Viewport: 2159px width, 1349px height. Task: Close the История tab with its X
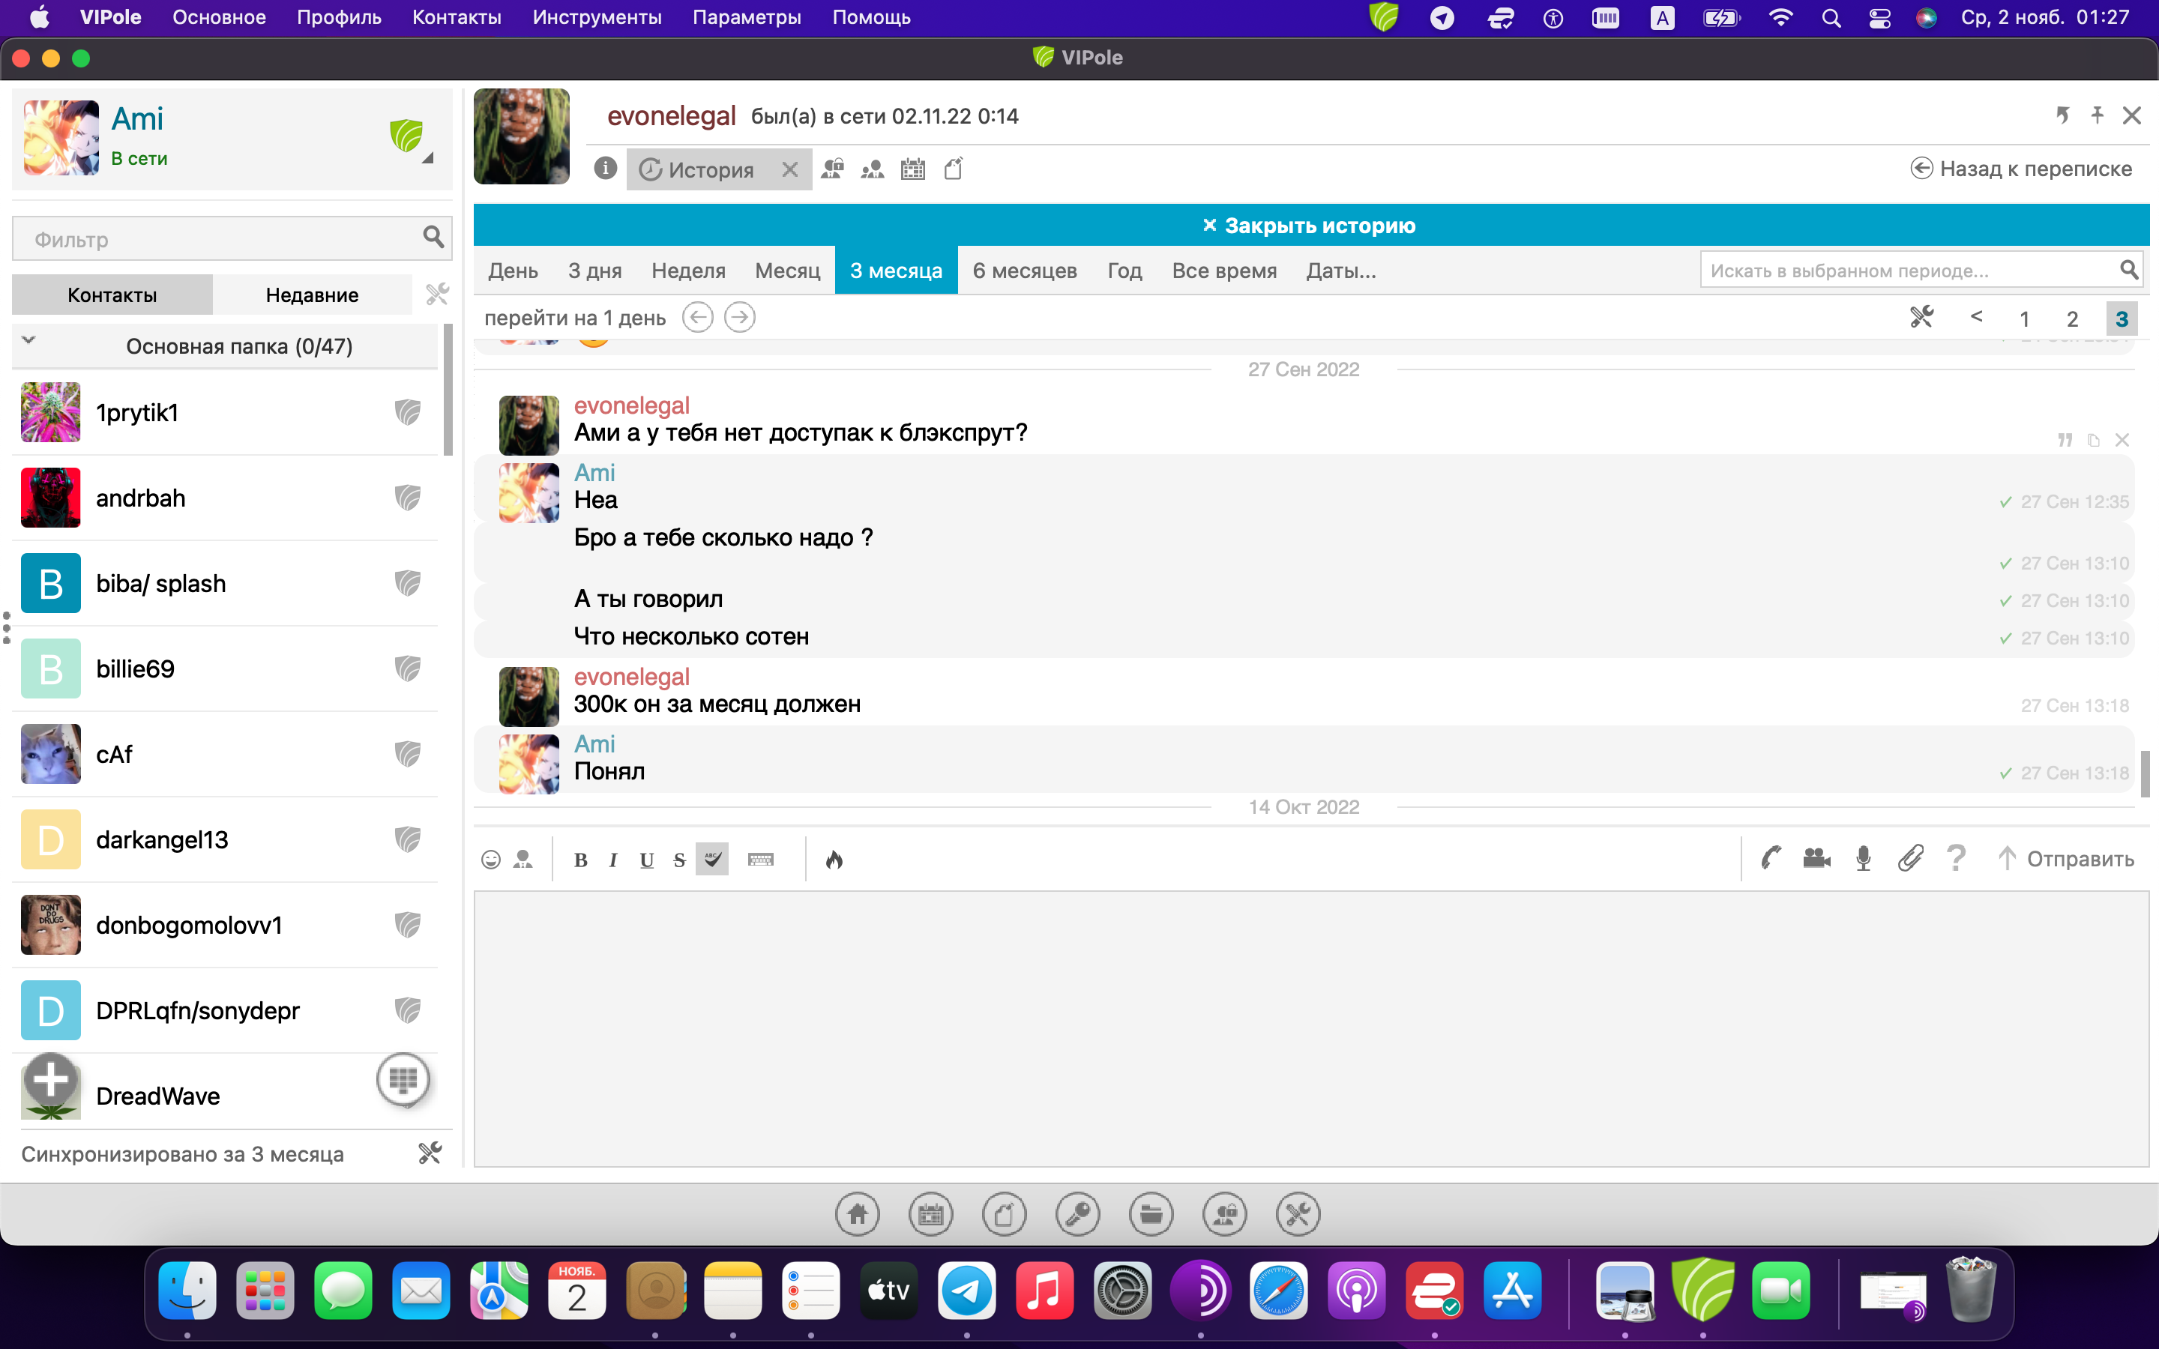pos(789,169)
